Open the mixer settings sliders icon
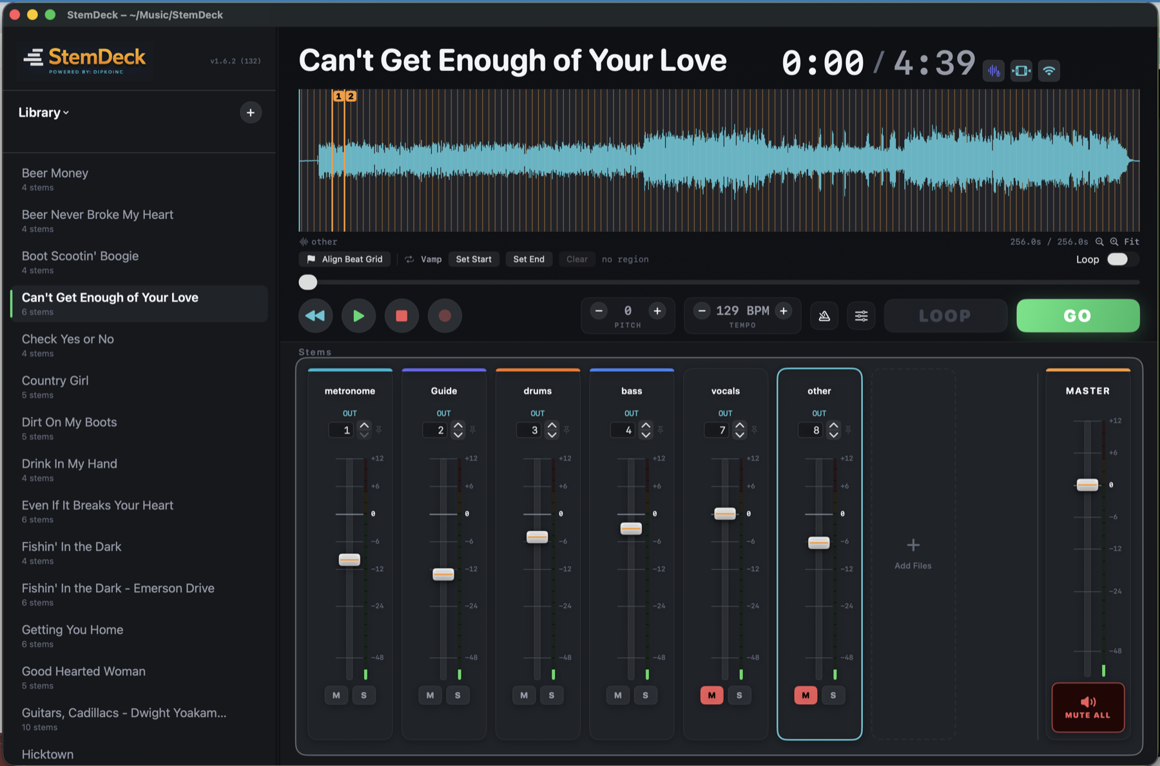 [861, 316]
